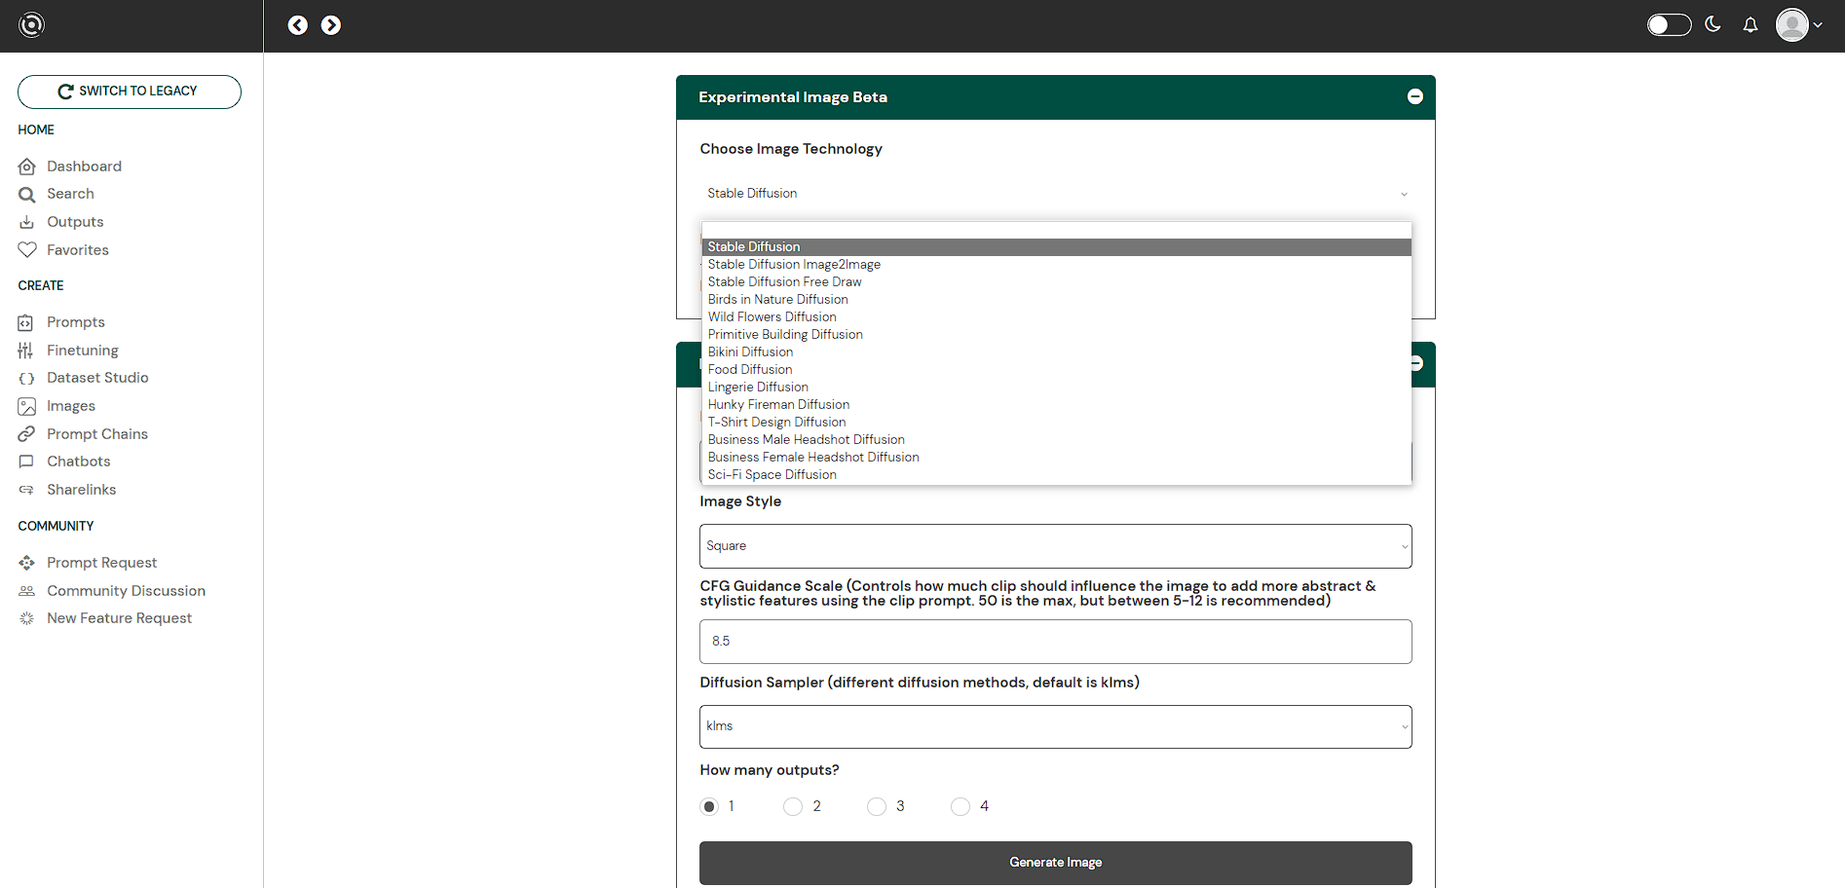Choose Wild Flowers Diffusion from list

[772, 317]
